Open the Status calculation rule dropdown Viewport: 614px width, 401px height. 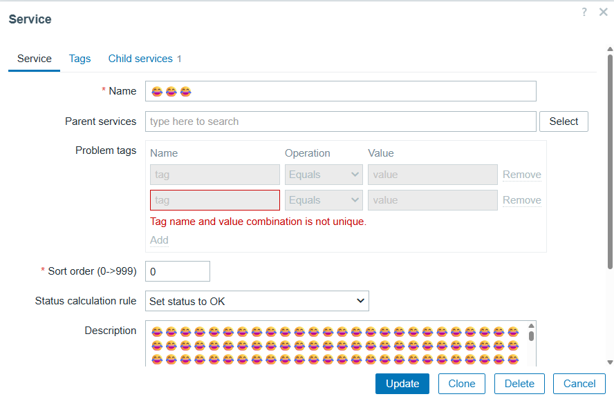pyautogui.click(x=257, y=301)
